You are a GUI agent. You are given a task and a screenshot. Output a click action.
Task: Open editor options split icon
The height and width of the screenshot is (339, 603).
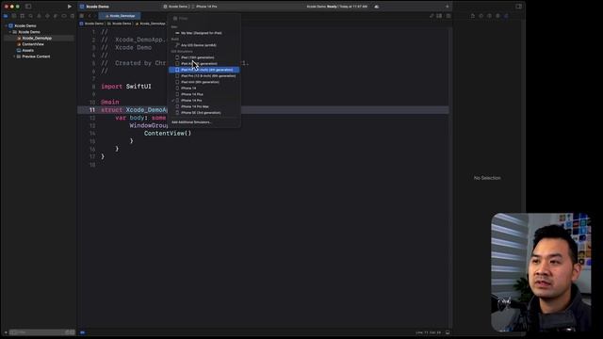439,16
